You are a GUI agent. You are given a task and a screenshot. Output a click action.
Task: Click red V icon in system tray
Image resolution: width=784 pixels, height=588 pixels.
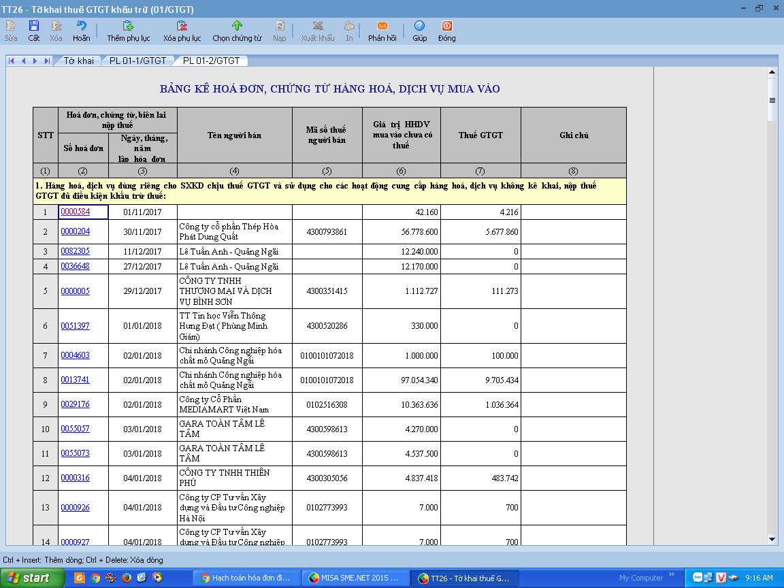tap(721, 578)
